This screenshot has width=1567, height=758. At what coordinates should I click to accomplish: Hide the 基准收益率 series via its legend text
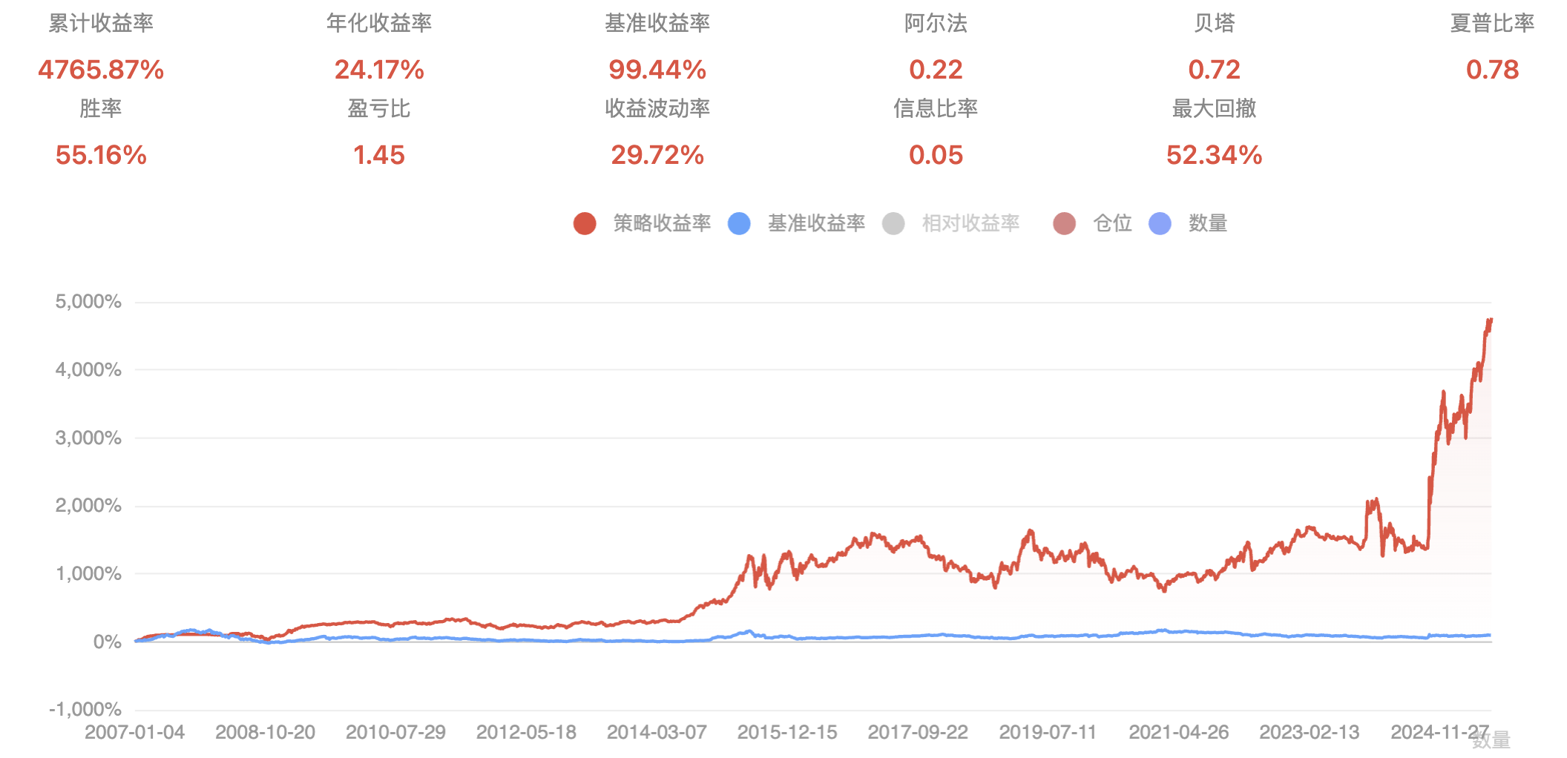pyautogui.click(x=816, y=223)
